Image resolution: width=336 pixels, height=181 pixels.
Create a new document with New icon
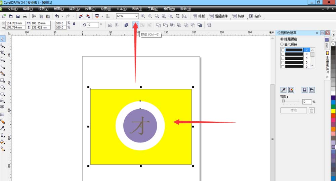click(4, 16)
